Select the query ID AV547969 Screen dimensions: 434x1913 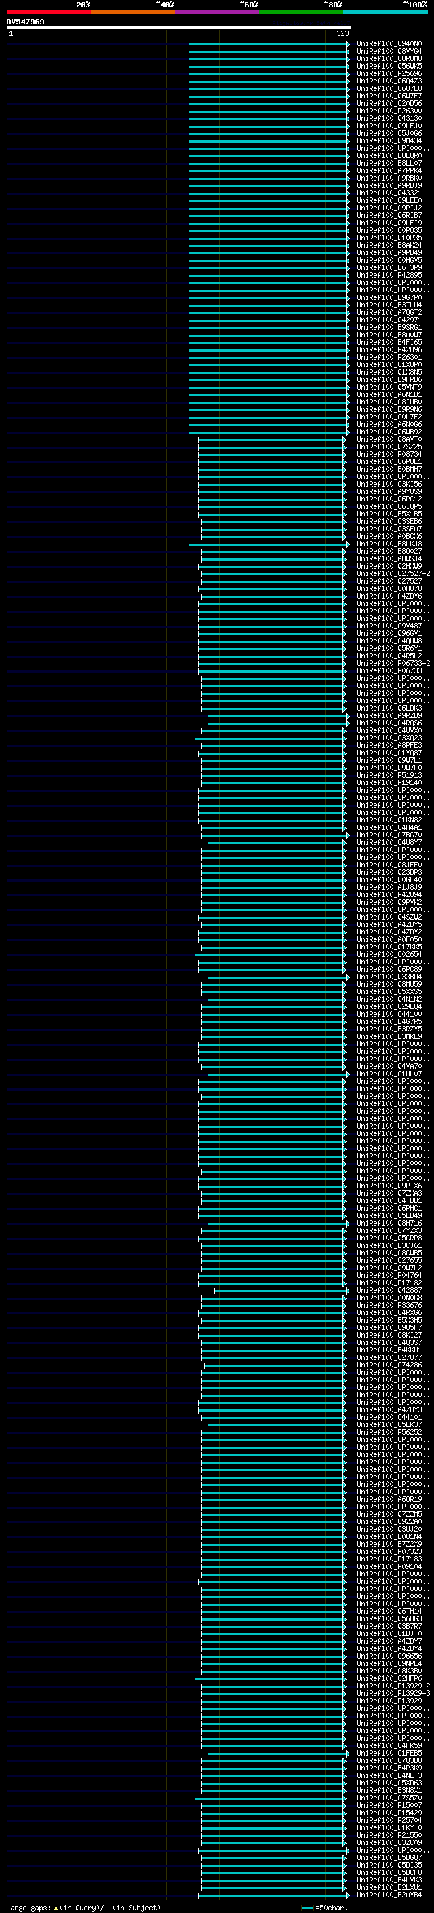coord(25,22)
